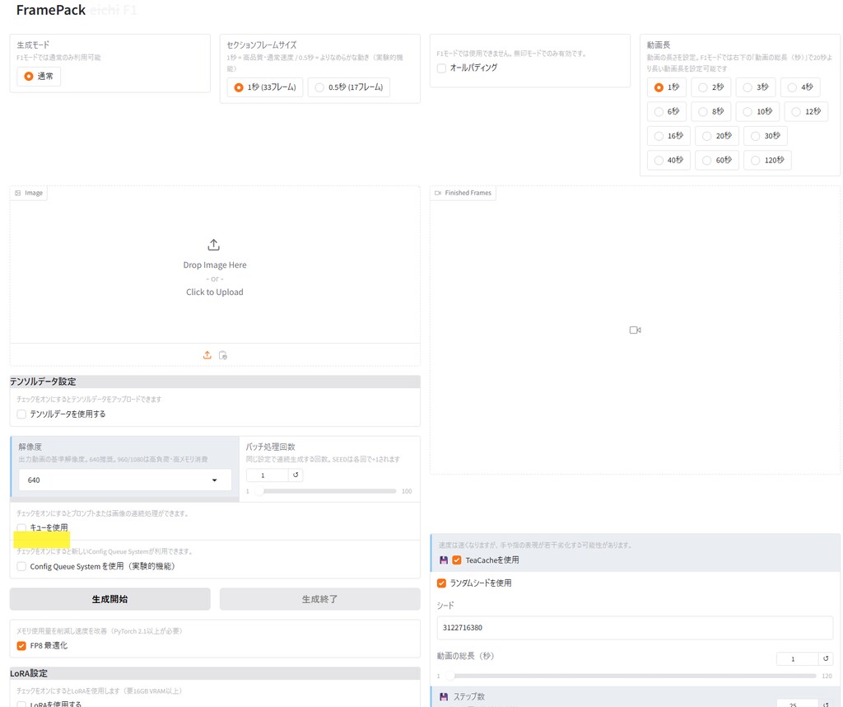Click reset icon for 動画の総長（秒）
The height and width of the screenshot is (707, 843).
coord(826,659)
